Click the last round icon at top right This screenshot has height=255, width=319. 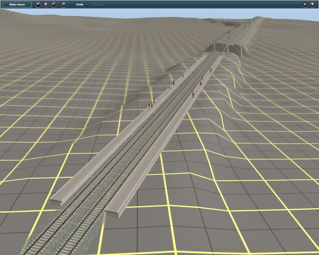point(313,4)
